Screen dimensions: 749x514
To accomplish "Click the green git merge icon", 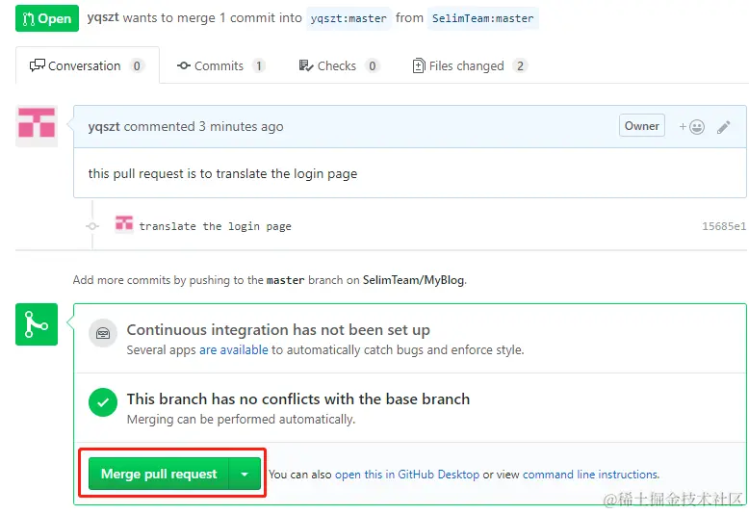I will click(37, 324).
